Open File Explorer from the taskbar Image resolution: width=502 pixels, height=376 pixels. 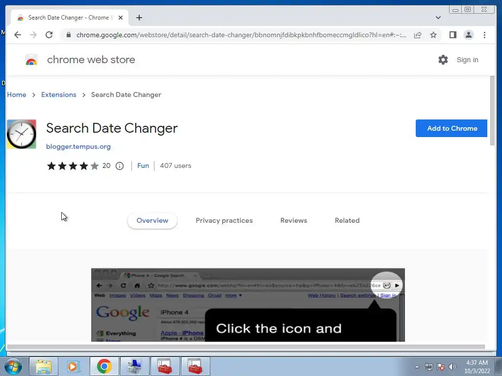[44, 366]
